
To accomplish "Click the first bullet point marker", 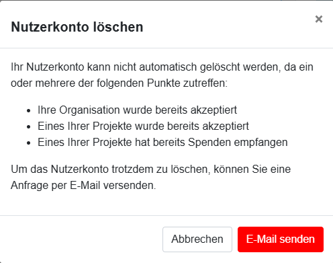I will click(x=28, y=110).
